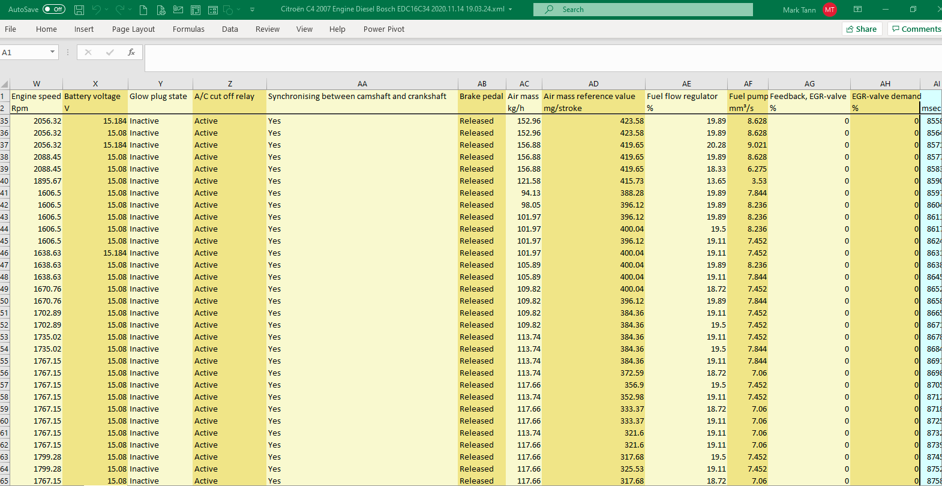Click the formula bar input area
Viewport: 942px width, 486px height.
[x=543, y=58]
